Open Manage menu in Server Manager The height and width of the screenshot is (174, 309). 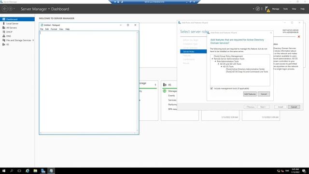coord(276,9)
